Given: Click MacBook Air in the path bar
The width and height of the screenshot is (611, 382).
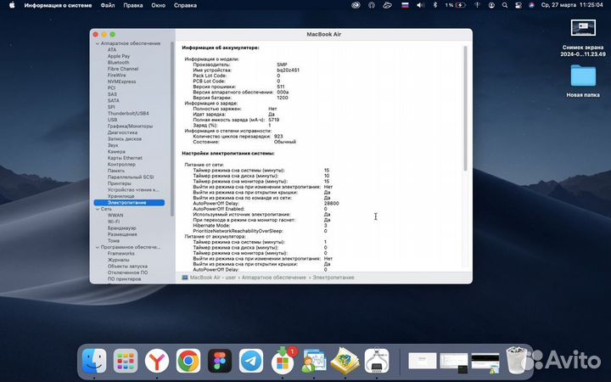Looking at the screenshot, I should point(205,278).
